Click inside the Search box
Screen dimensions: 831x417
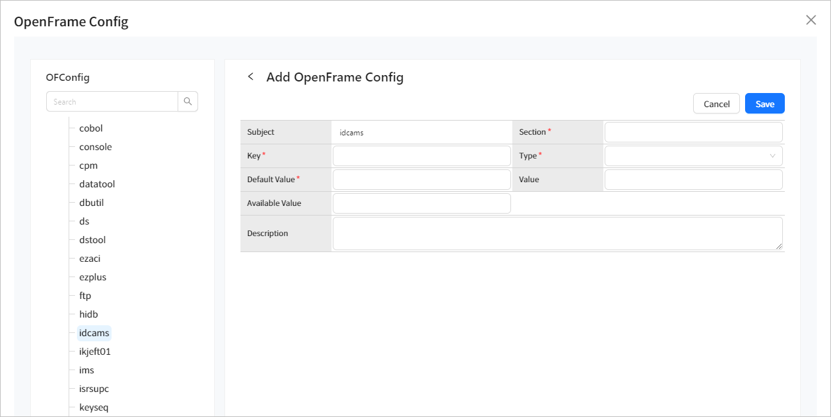112,101
